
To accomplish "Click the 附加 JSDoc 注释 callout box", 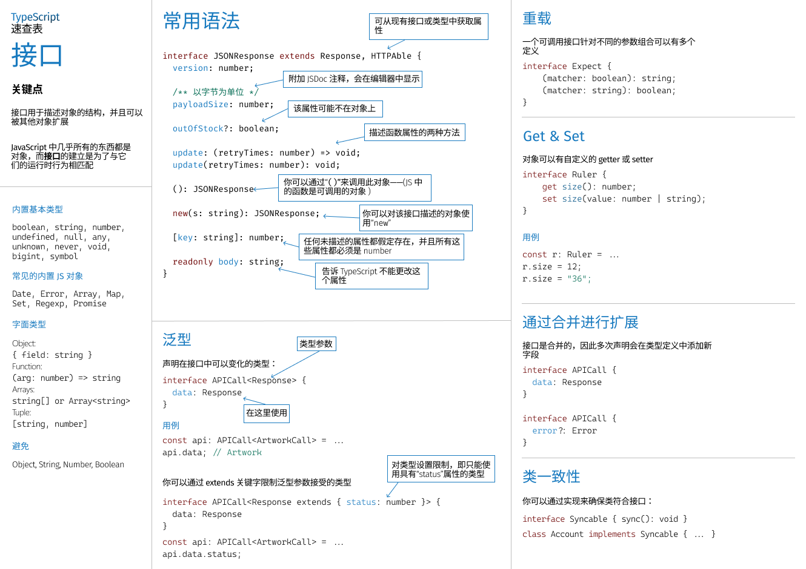I will coord(353,79).
